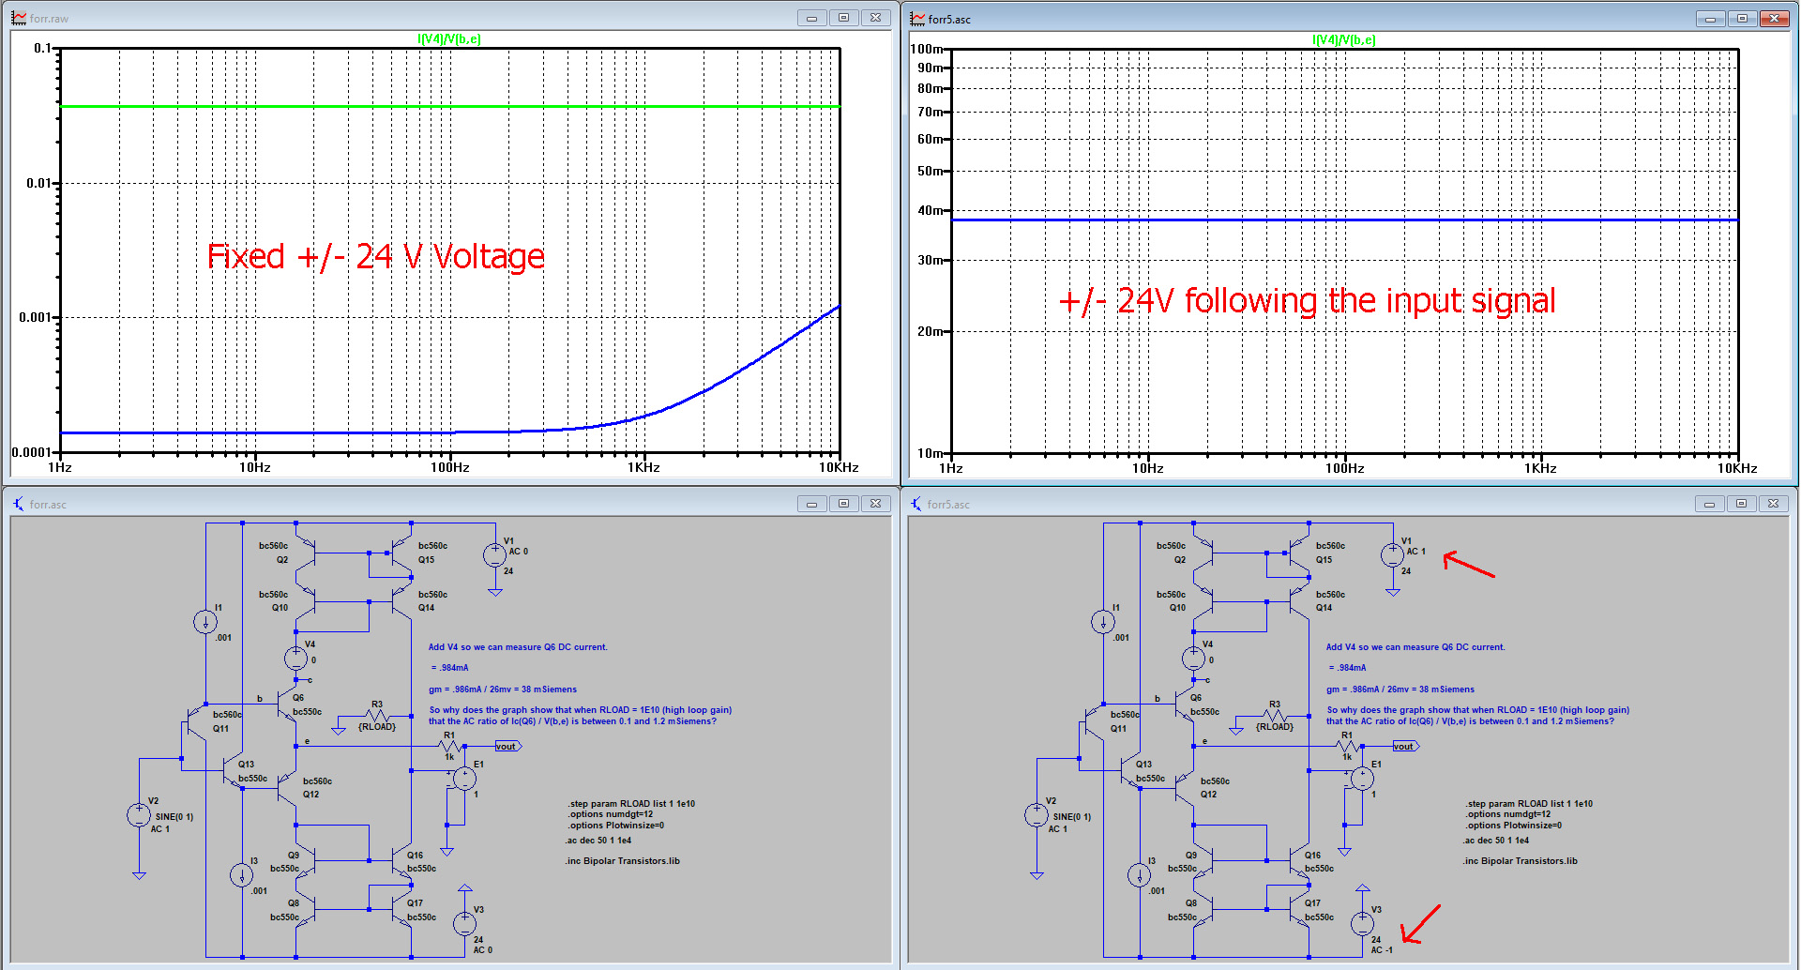1801x970 pixels.
Task: Select source V2 SINE(0 1) in forr.asc
Action: tap(139, 815)
